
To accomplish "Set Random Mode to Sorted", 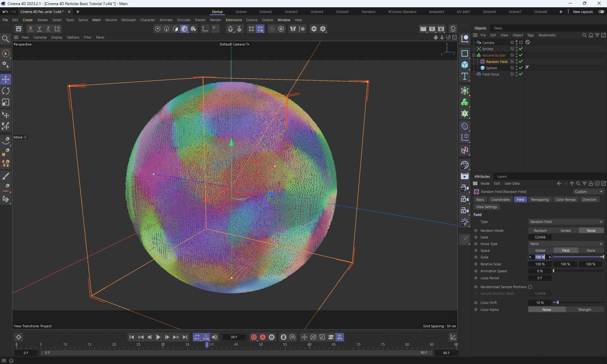I will tap(565, 231).
